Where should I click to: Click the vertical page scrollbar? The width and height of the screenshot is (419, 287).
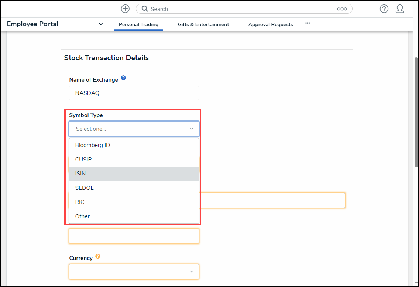pyautogui.click(x=416, y=111)
